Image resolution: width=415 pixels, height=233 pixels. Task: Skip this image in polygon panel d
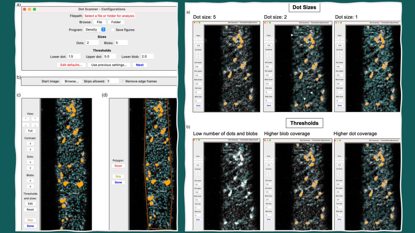118,176
